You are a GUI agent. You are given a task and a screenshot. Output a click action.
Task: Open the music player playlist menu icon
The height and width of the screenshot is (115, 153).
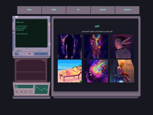pos(31,91)
